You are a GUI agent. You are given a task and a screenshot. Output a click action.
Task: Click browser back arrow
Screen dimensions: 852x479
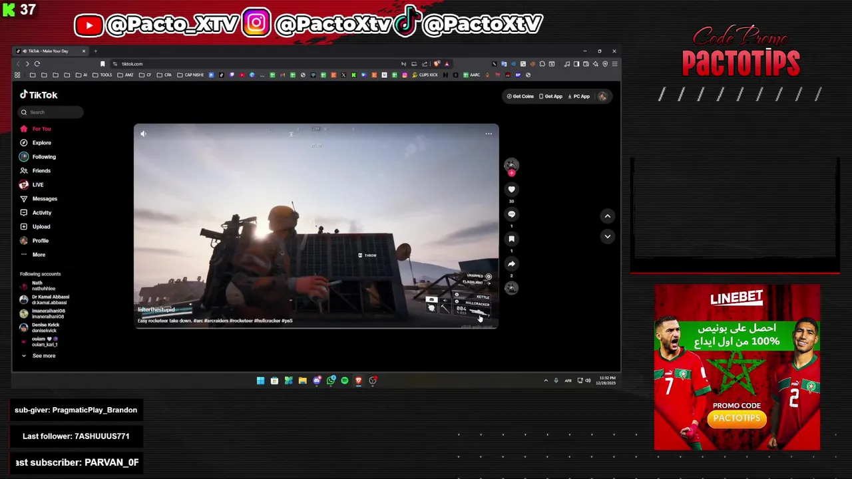coord(18,64)
